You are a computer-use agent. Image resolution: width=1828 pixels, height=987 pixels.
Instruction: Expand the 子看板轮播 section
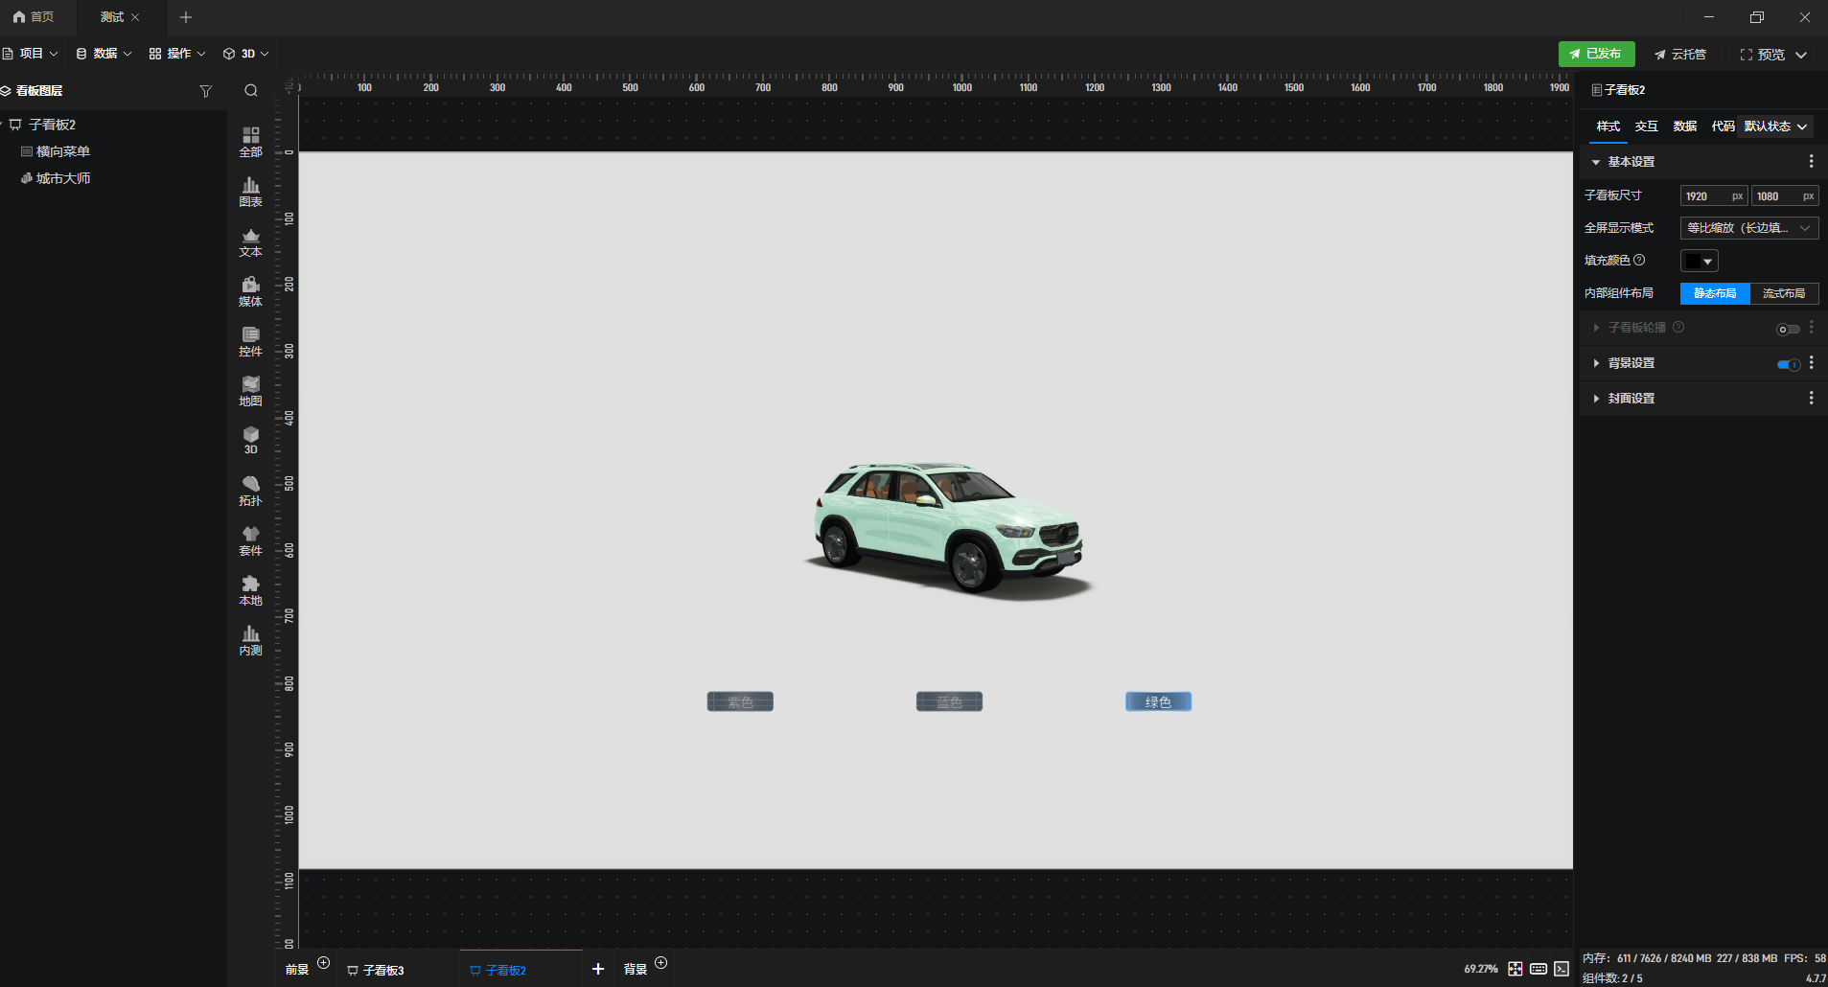click(1596, 328)
